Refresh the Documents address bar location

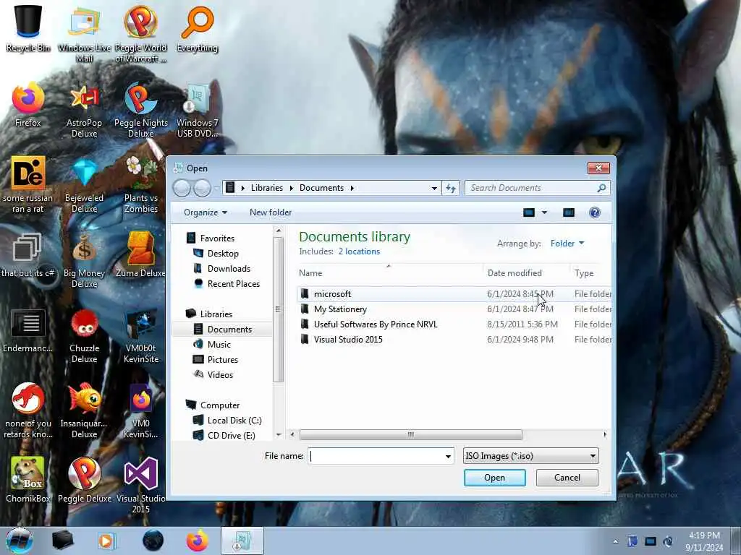[x=451, y=188]
